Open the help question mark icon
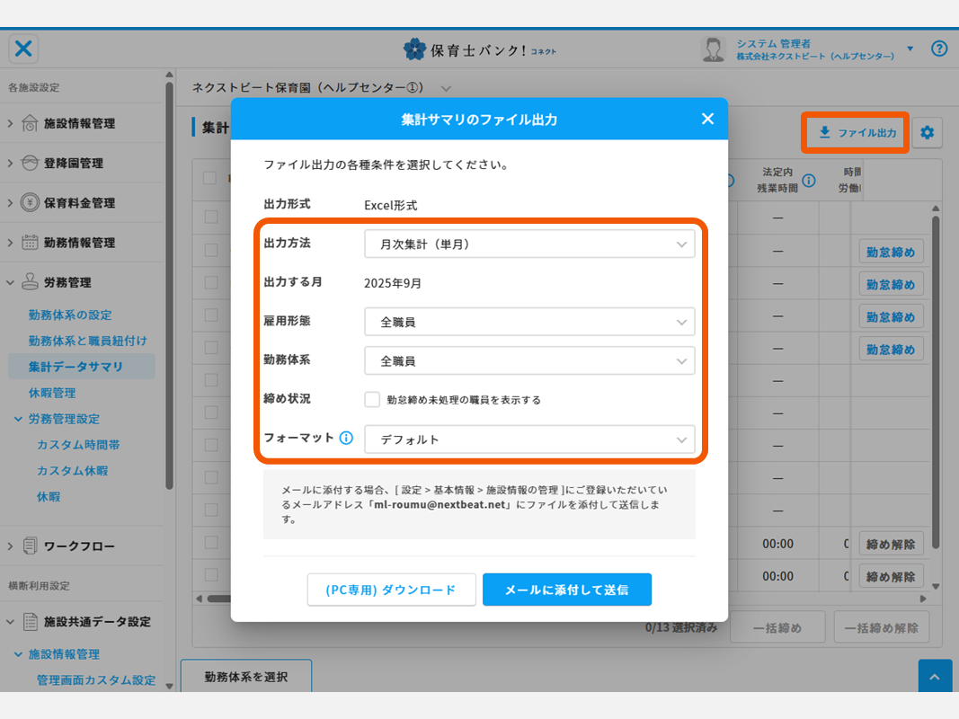The height and width of the screenshot is (719, 959). (x=939, y=49)
